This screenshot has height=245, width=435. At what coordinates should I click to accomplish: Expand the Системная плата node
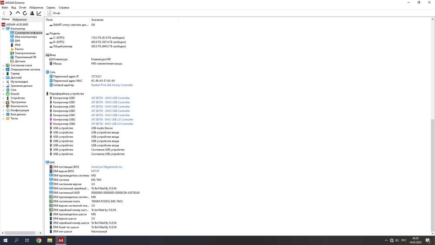(x=3, y=65)
